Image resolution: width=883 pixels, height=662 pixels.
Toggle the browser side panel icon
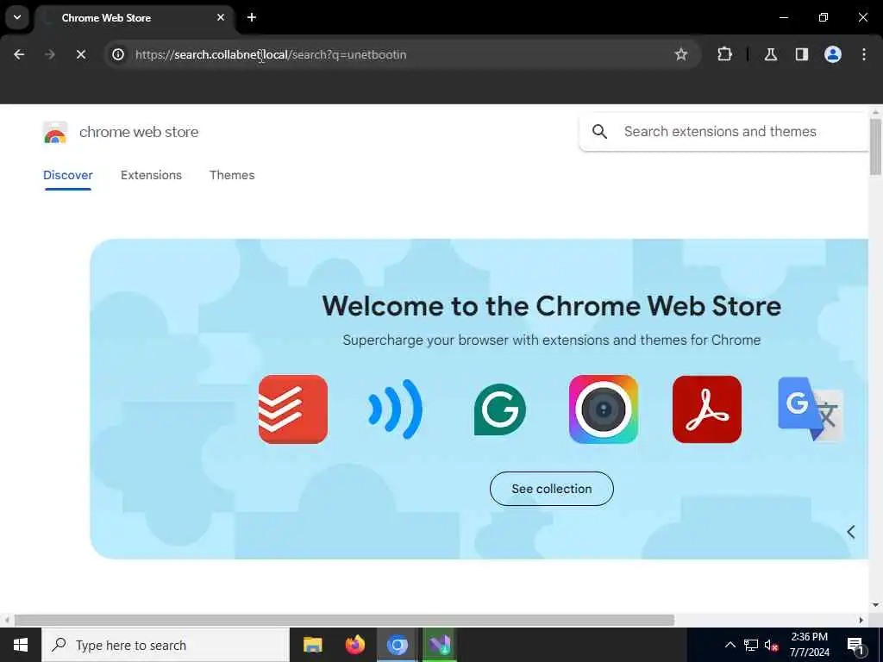pos(802,54)
